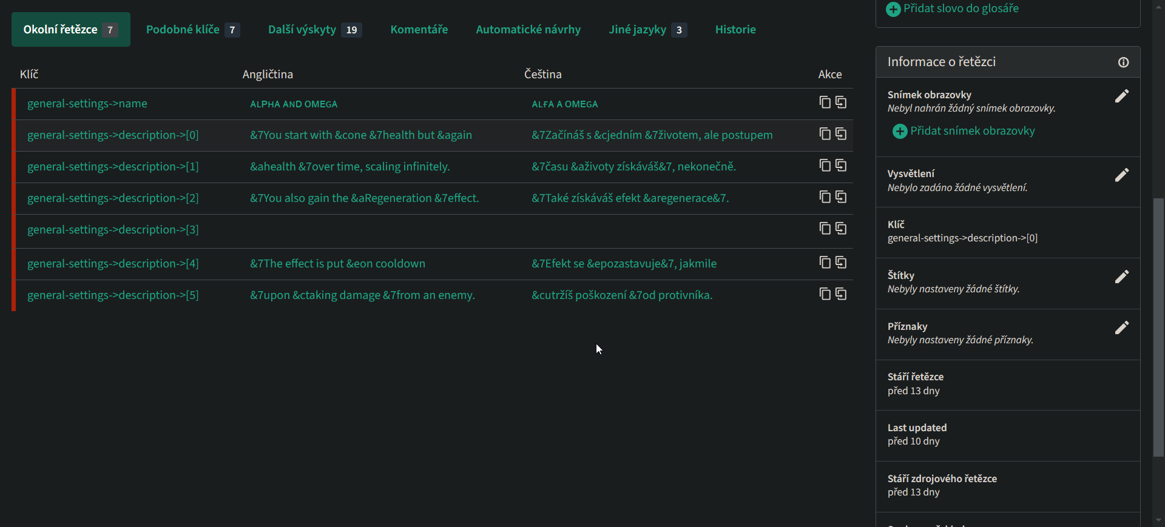Click plus icon beside Přidat slovo do glosáře
The image size is (1165, 527).
click(x=893, y=9)
